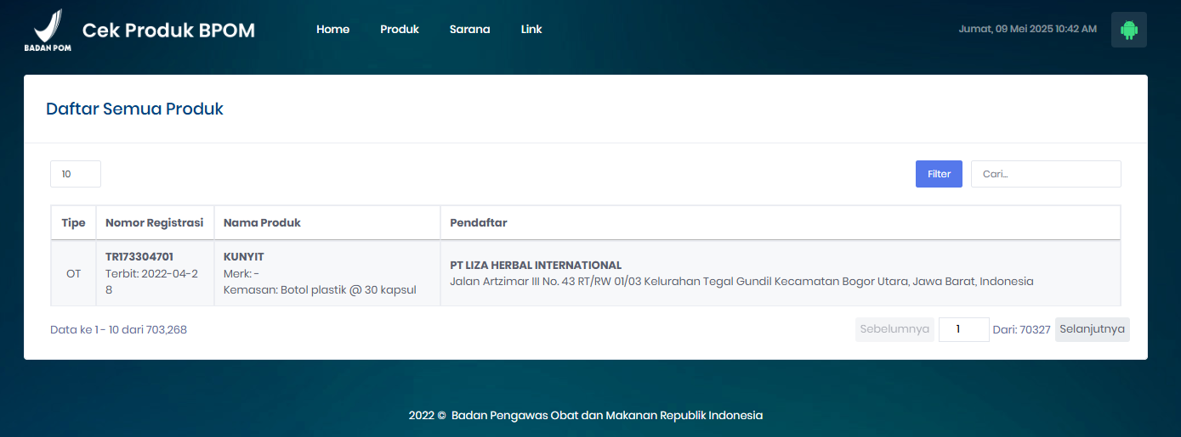Click the Data ke 1 - 10 dari 703,268 text

(x=118, y=329)
